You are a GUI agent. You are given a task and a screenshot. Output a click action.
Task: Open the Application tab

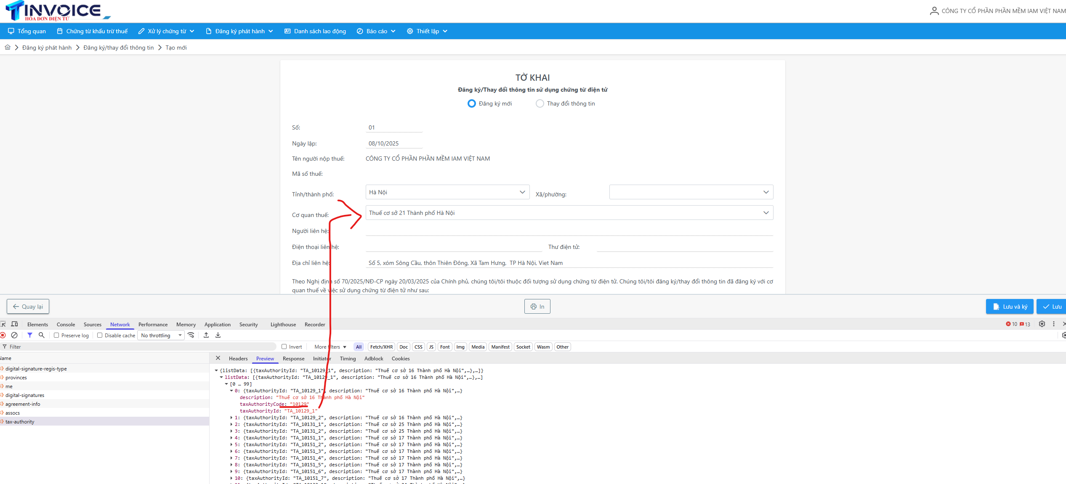click(x=218, y=324)
